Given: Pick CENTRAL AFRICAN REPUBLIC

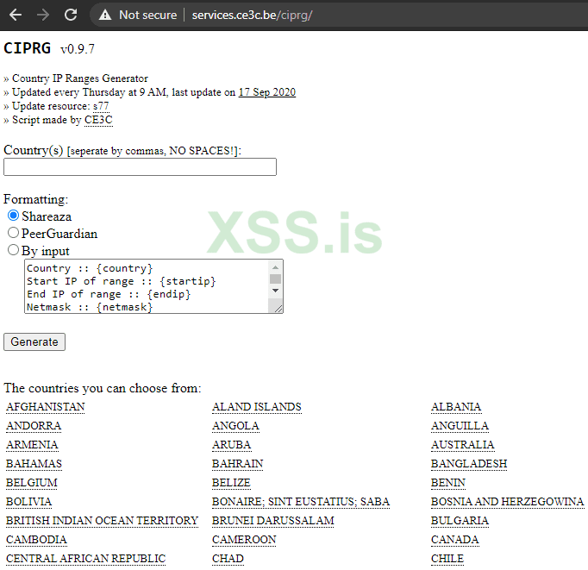Looking at the screenshot, I should pyautogui.click(x=86, y=559).
